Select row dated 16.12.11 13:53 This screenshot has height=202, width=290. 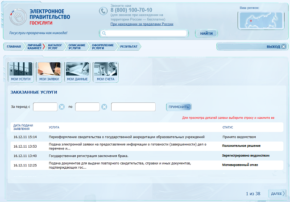147,146
